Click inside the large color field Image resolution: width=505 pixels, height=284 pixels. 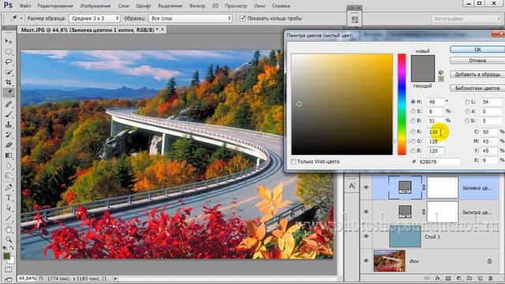342,104
